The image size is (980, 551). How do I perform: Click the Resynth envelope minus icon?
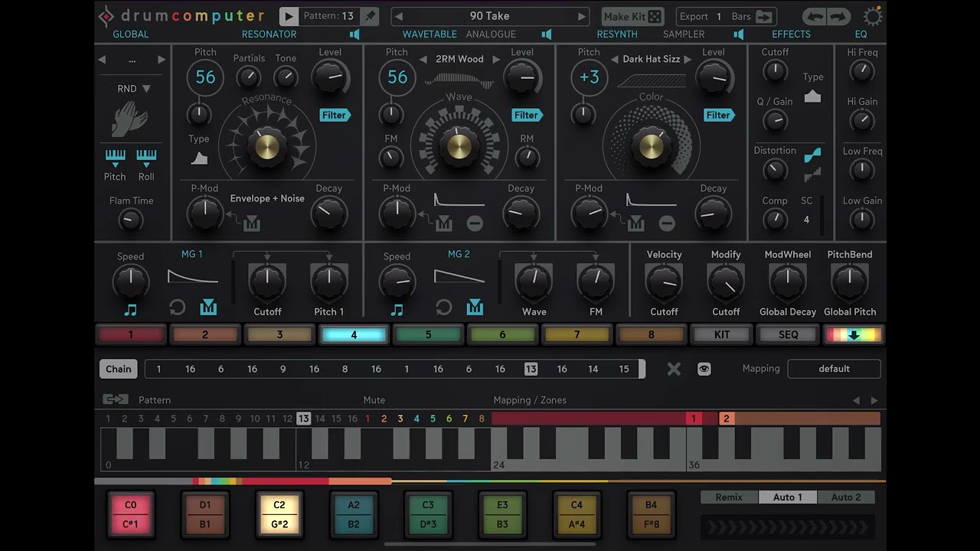(667, 223)
